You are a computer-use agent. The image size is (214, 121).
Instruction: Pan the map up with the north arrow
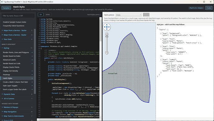pos(107,25)
